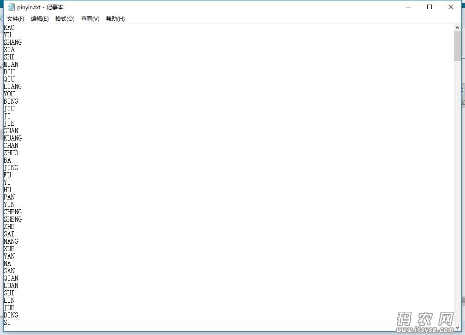Click the line GUI
This screenshot has width=465, height=335.
[x=9, y=293]
